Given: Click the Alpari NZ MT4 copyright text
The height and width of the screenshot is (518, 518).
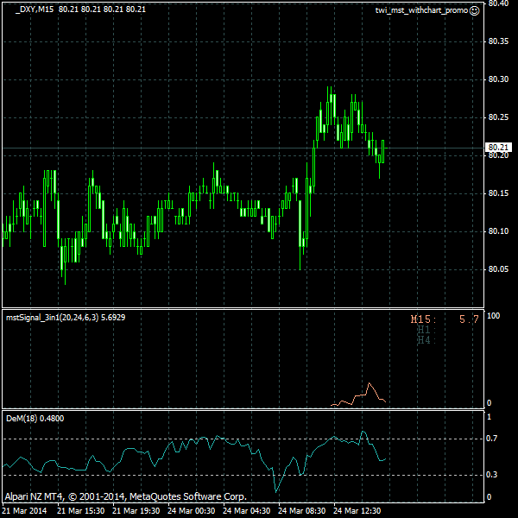Looking at the screenshot, I should 125,496.
